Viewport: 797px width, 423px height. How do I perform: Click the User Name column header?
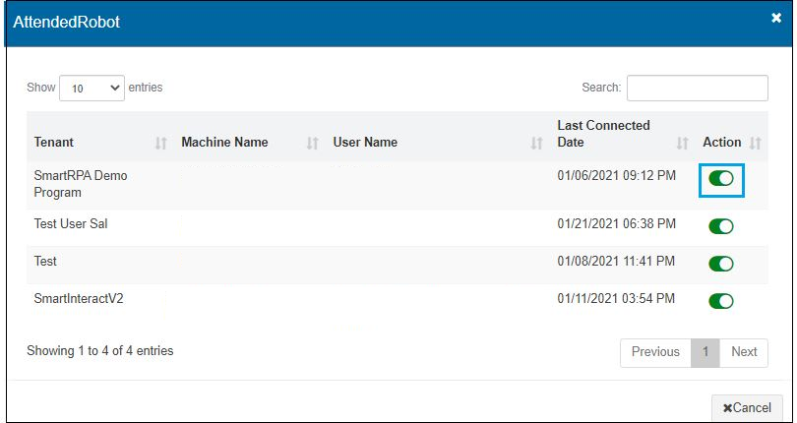coord(365,143)
